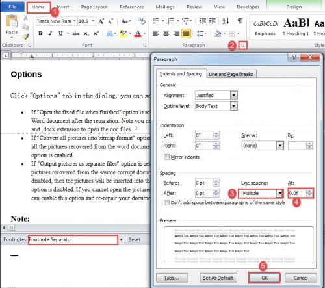Select the Emphasis style

point(265,27)
